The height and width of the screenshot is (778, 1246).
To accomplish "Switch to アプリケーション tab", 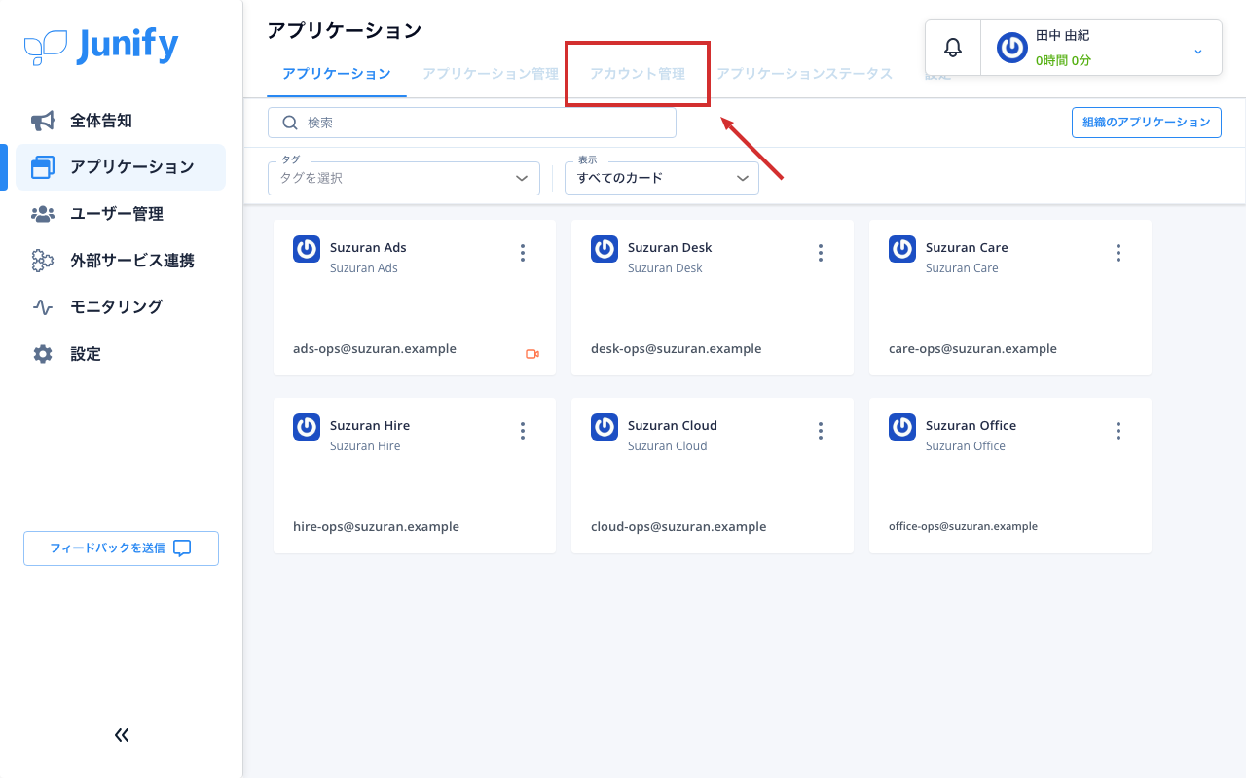I will click(337, 74).
